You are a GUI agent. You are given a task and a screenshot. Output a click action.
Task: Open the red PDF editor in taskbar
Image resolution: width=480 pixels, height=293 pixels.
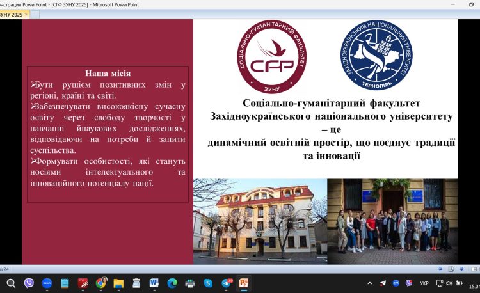pyautogui.click(x=83, y=283)
